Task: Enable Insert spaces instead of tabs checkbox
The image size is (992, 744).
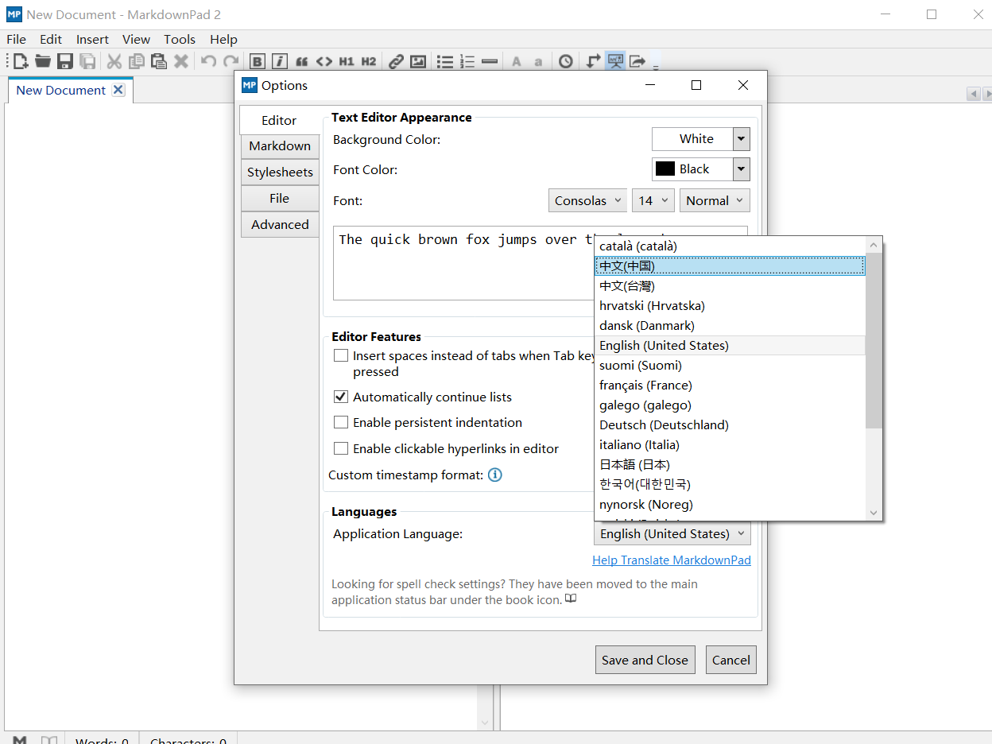Action: coord(341,356)
